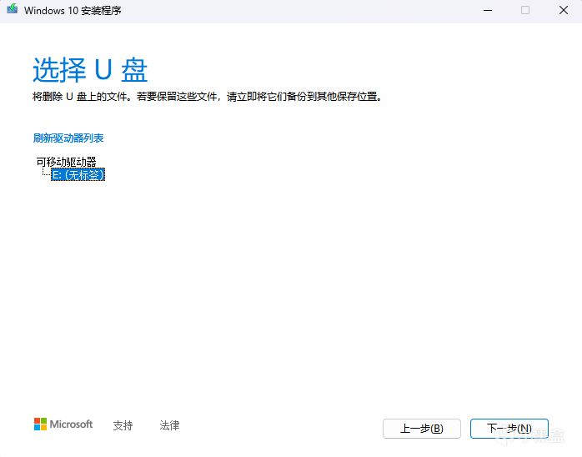Open the 法律 link

click(169, 425)
